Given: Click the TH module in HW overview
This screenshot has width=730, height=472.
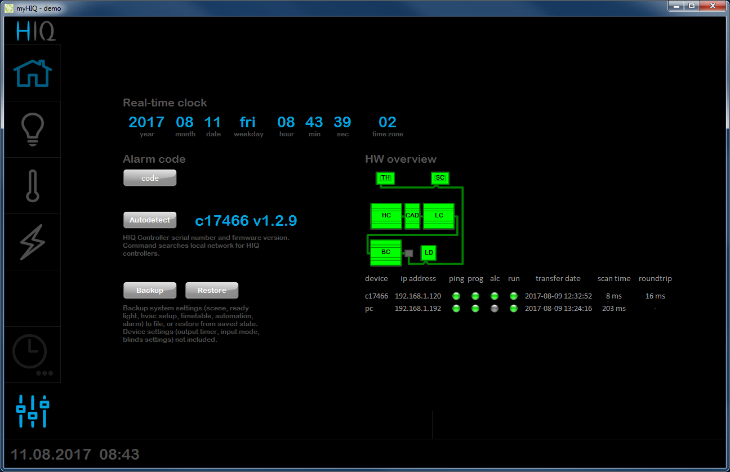Looking at the screenshot, I should [x=385, y=178].
